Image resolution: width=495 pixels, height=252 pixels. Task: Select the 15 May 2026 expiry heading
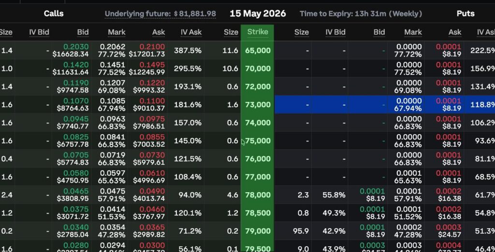[x=258, y=14]
